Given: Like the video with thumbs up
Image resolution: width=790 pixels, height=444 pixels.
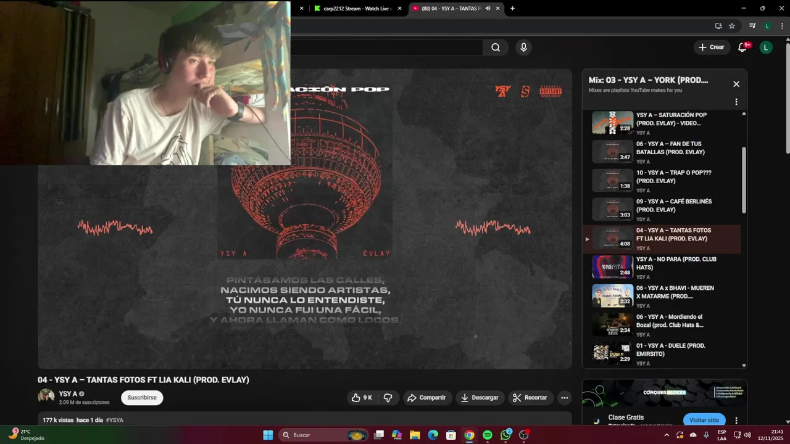Looking at the screenshot, I should coord(362,398).
